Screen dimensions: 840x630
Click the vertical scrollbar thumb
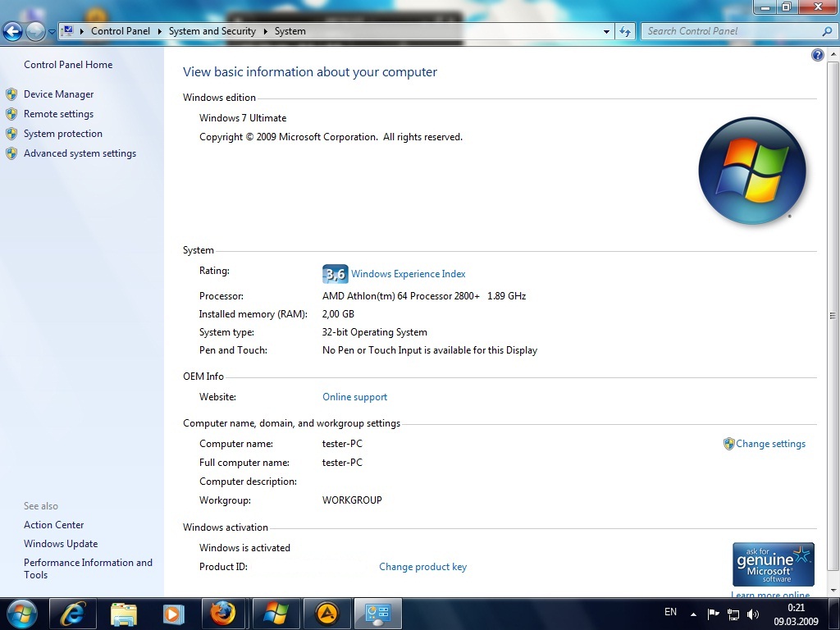tap(833, 316)
